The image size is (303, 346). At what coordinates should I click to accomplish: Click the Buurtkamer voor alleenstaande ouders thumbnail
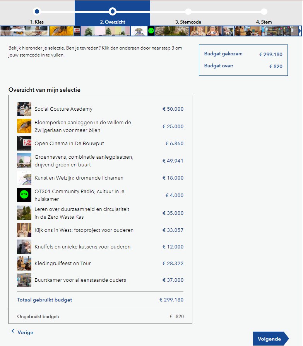tap(24, 280)
